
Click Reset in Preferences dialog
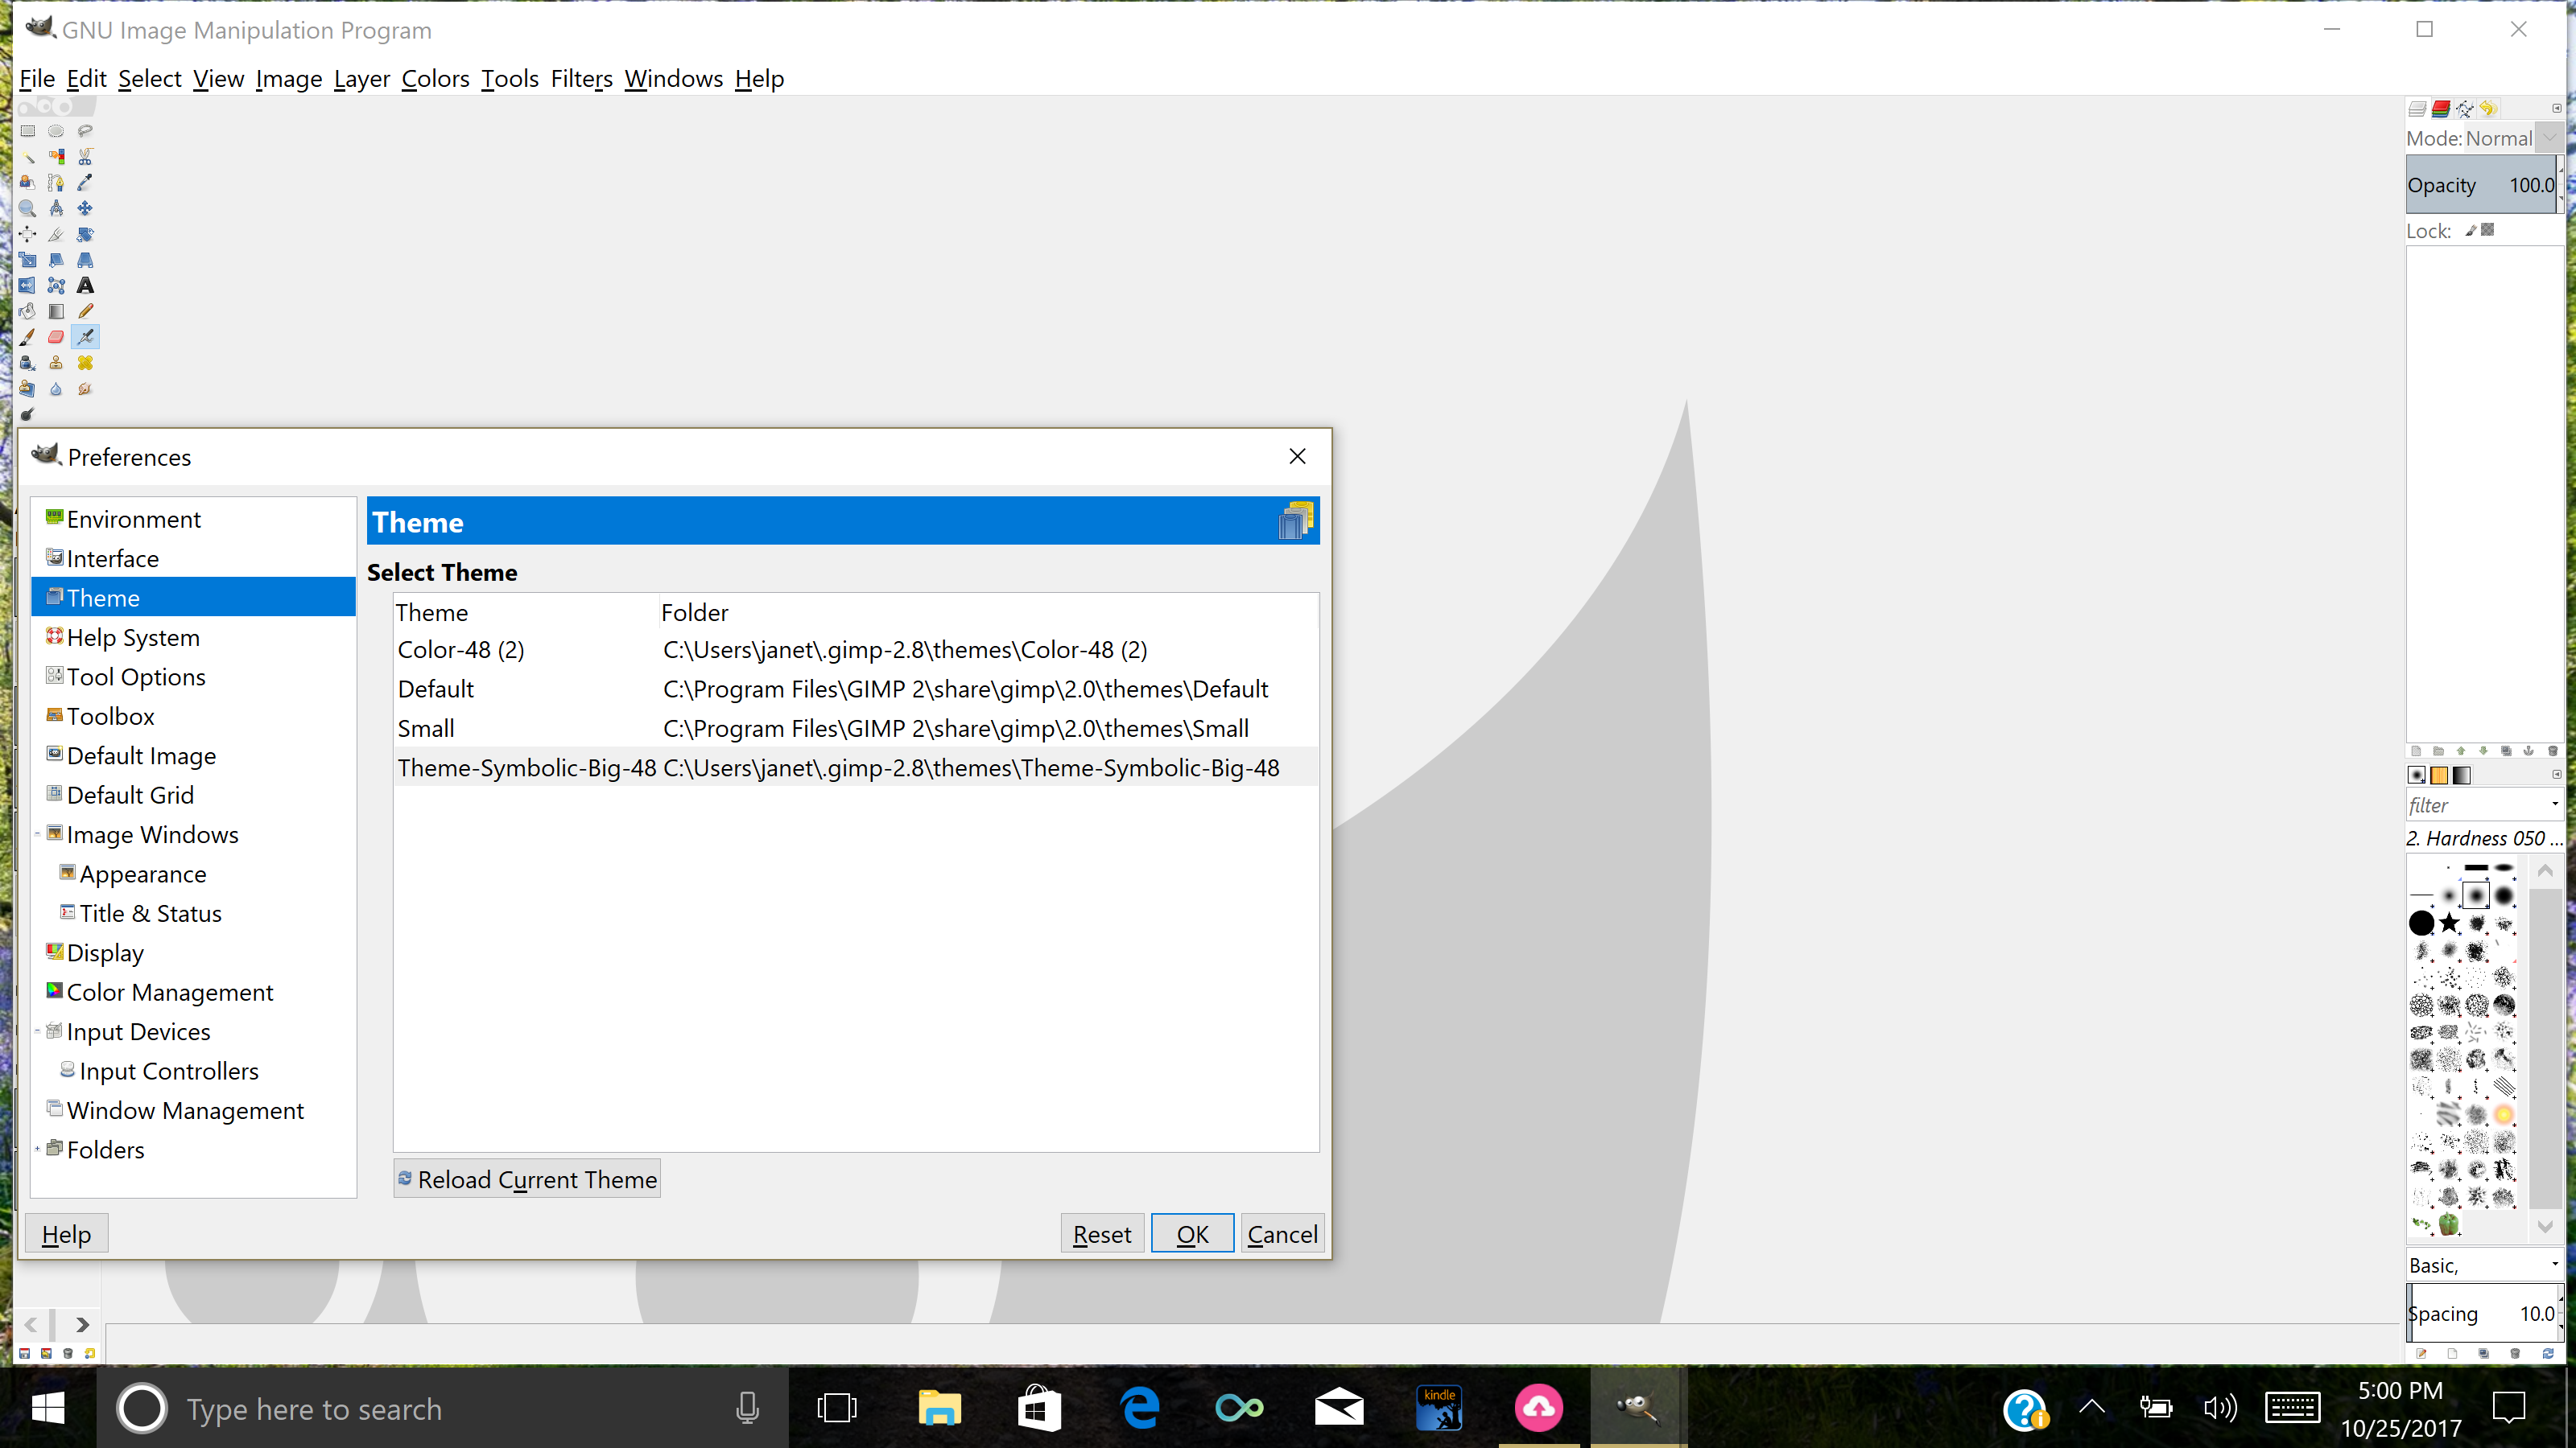point(1102,1234)
